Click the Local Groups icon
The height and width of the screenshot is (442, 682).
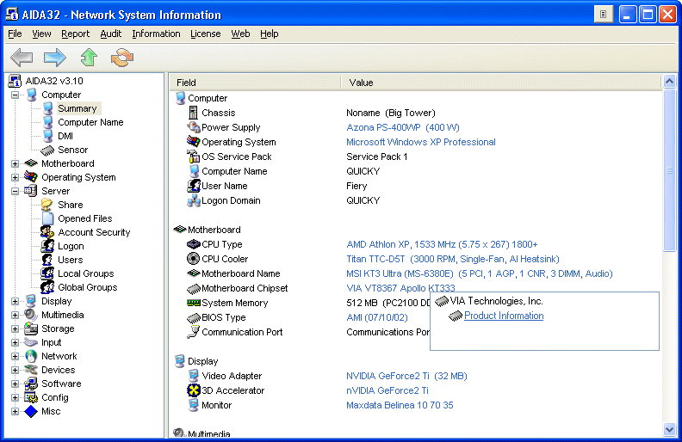click(47, 273)
